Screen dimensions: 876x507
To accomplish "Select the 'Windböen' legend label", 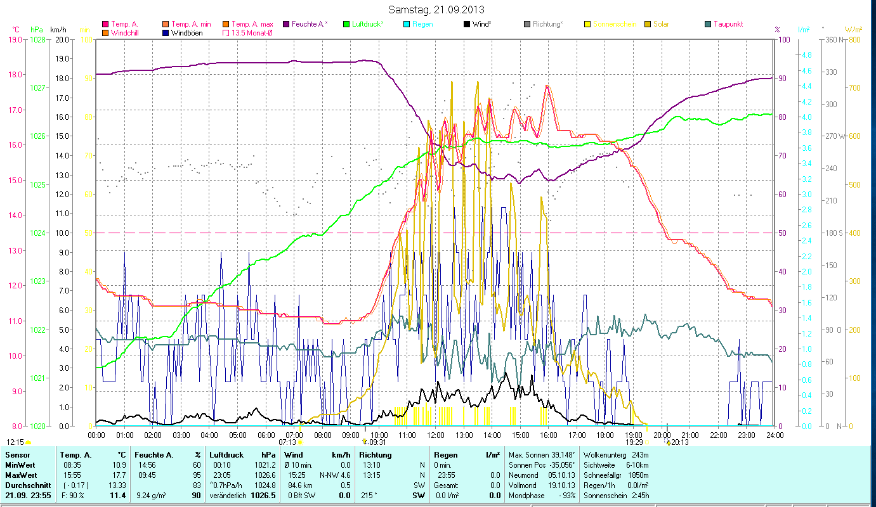I will point(187,33).
